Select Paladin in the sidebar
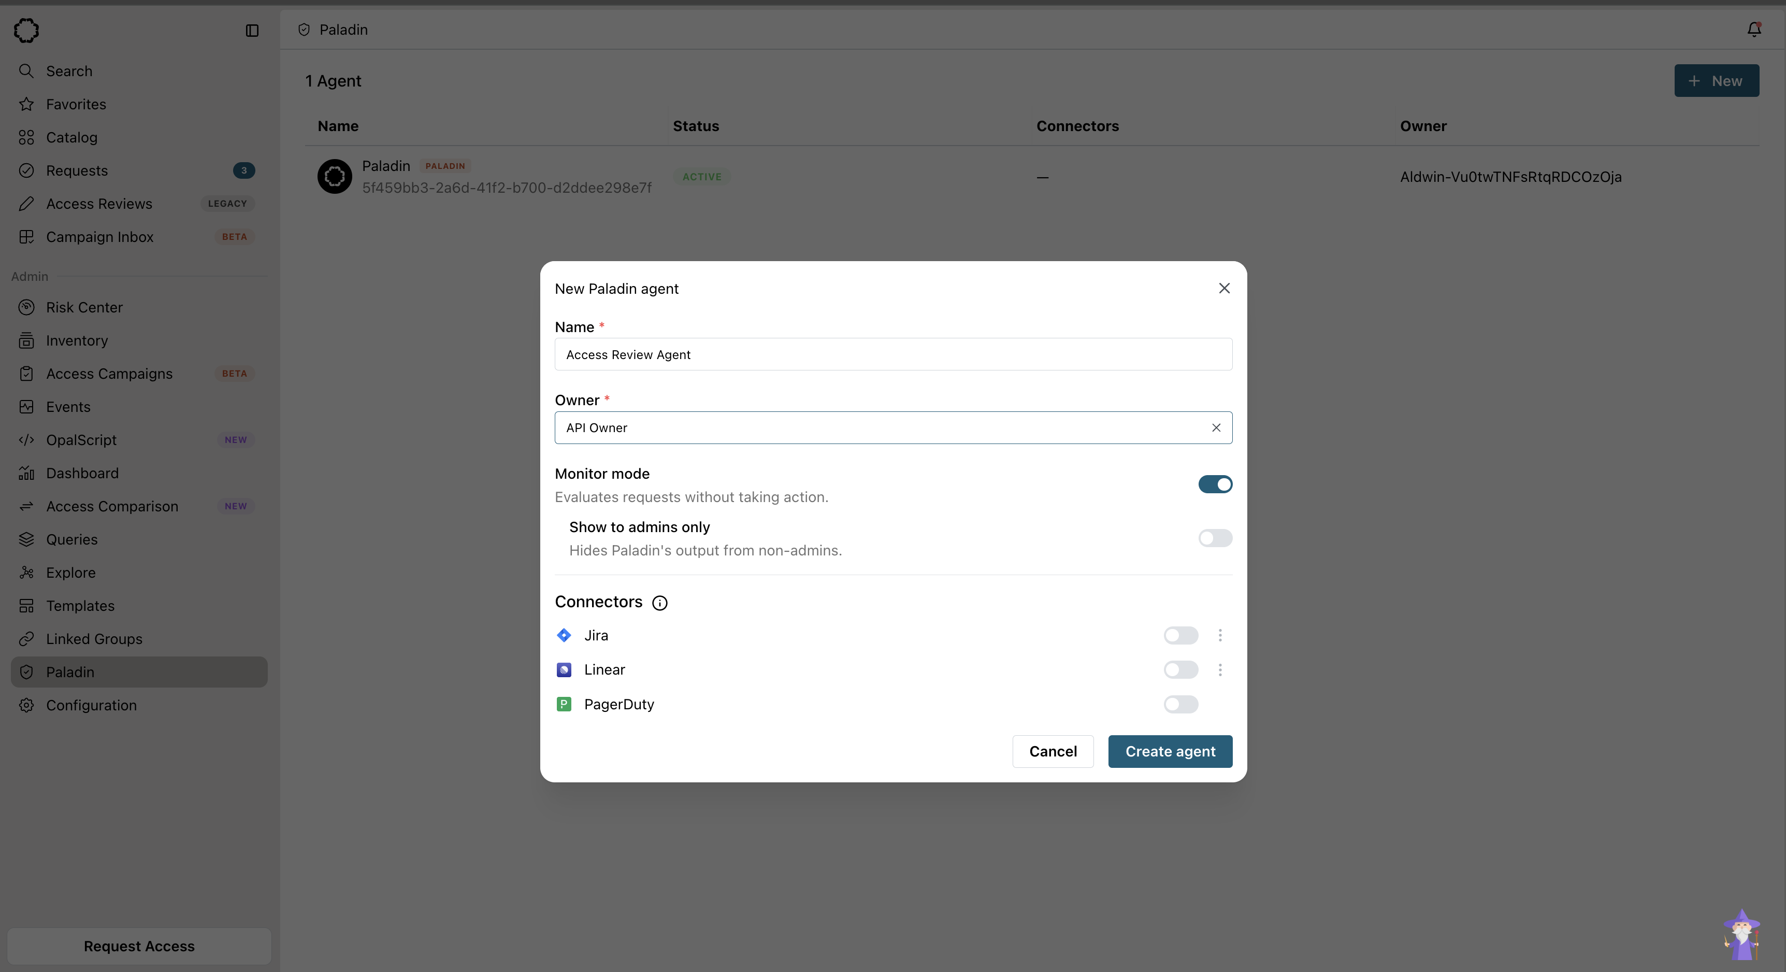The width and height of the screenshot is (1786, 972). [x=139, y=672]
